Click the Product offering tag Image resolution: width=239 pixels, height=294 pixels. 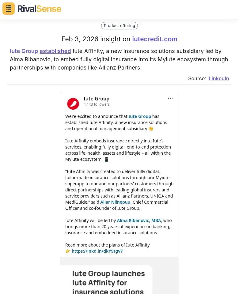tap(120, 26)
